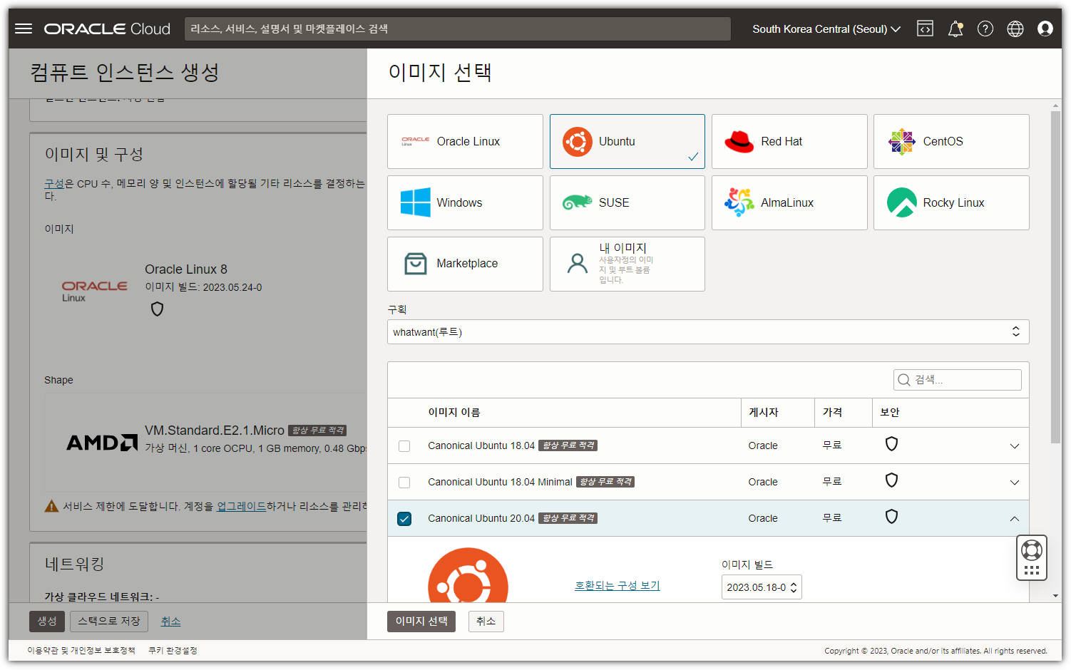The height and width of the screenshot is (670, 1071).
Task: Check the Canonical Ubuntu 18.04 checkbox
Action: (x=404, y=446)
